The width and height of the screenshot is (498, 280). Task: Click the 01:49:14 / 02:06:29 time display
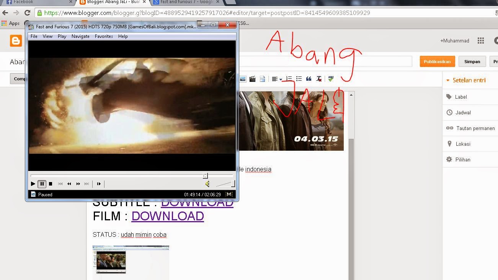(202, 194)
